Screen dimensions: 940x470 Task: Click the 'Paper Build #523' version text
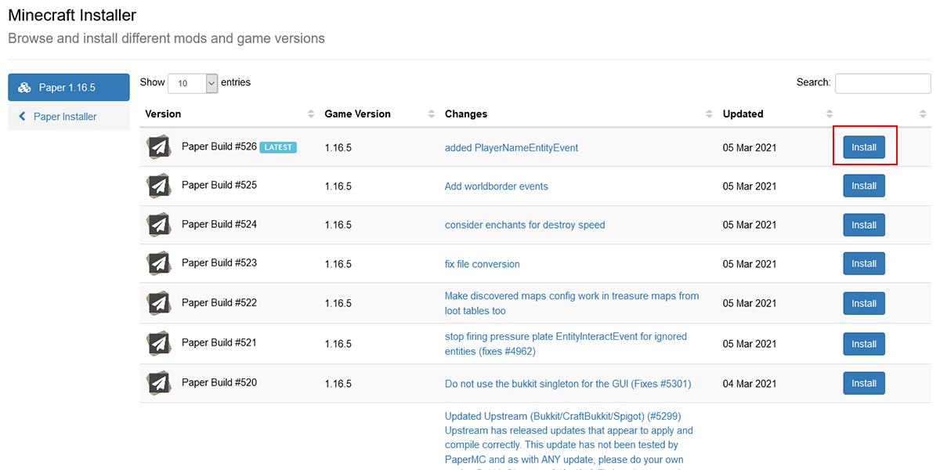(x=219, y=262)
